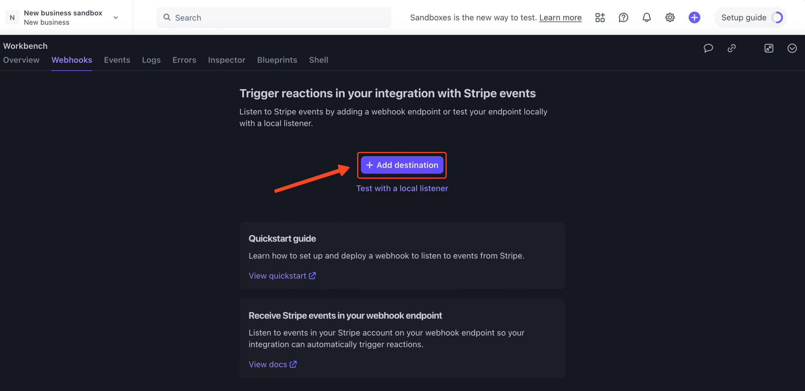Select the Shell tab
This screenshot has height=391, width=805.
[x=318, y=60]
